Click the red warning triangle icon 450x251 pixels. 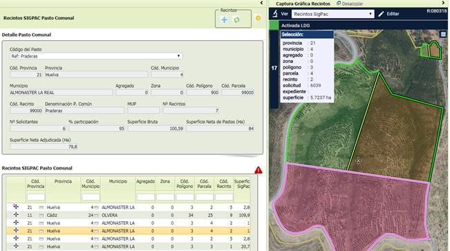point(259,170)
